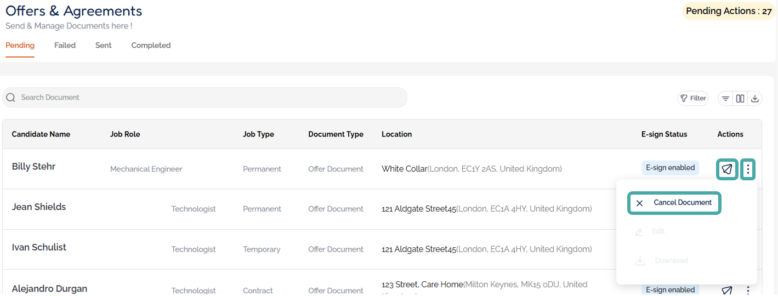Switch to the Sent tab
This screenshot has width=778, height=296.
click(103, 45)
